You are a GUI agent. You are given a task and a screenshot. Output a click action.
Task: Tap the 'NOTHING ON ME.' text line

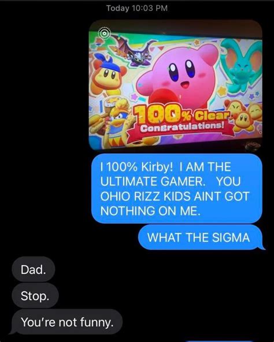(x=150, y=211)
